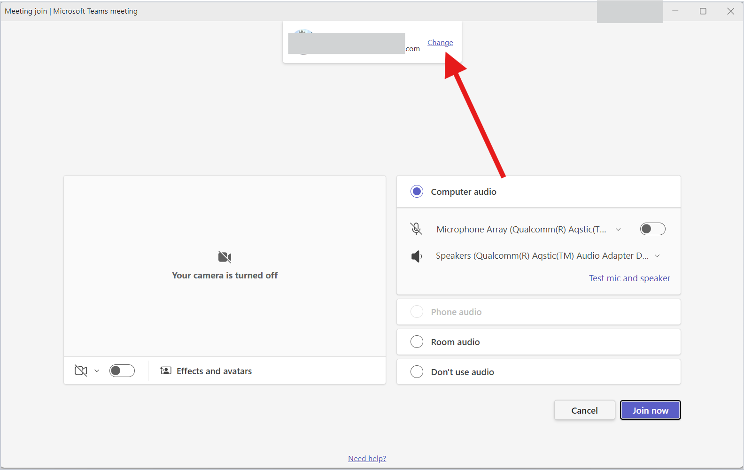
Task: Toggle the microphone switch on
Action: [x=653, y=229]
